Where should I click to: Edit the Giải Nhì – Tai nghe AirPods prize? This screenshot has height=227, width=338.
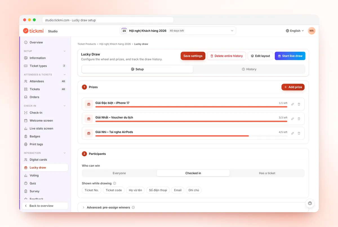point(293,133)
